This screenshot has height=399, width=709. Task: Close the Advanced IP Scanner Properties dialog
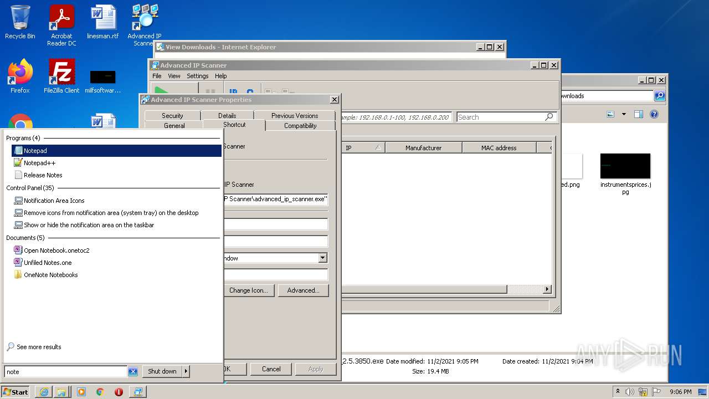[x=334, y=100]
